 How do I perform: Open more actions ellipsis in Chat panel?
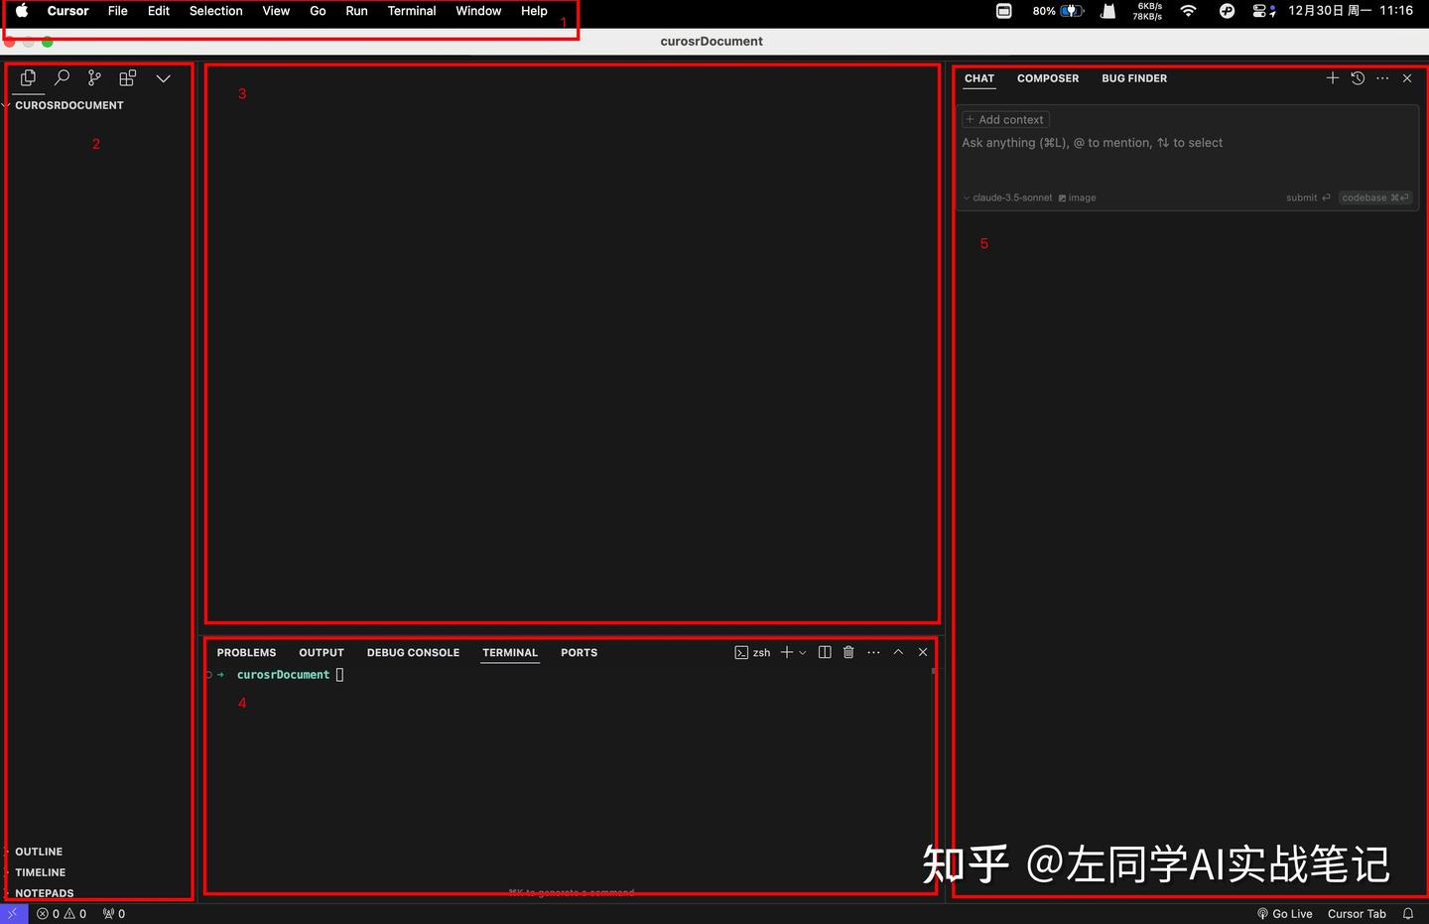pyautogui.click(x=1382, y=77)
